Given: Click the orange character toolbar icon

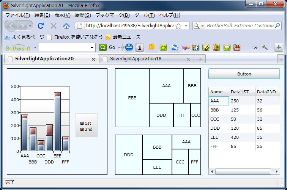Looking at the screenshot, I should [216, 47].
